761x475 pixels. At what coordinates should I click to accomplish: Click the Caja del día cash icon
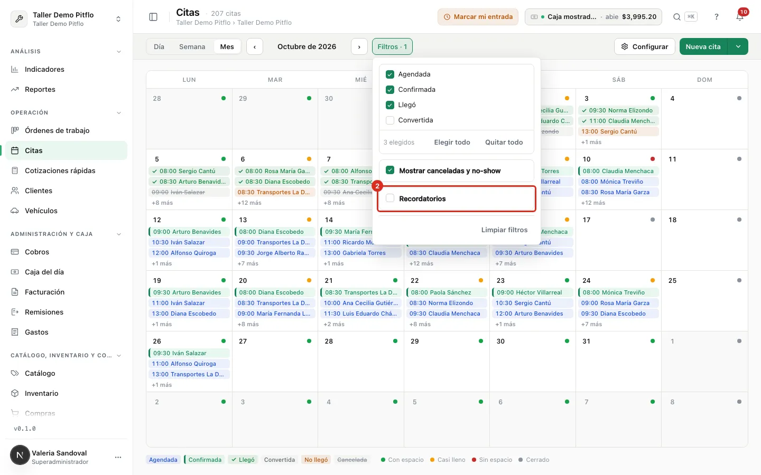(15, 272)
